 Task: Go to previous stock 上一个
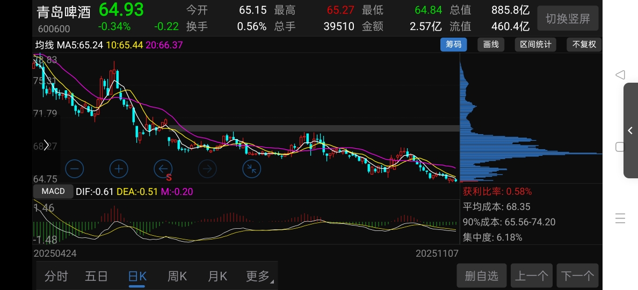point(532,276)
